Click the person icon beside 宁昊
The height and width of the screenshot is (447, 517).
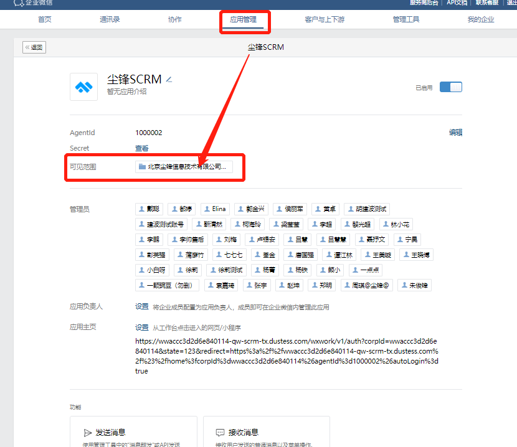coord(400,239)
